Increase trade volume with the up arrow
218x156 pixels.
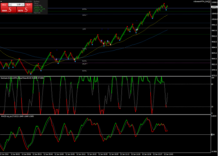point(23,5)
